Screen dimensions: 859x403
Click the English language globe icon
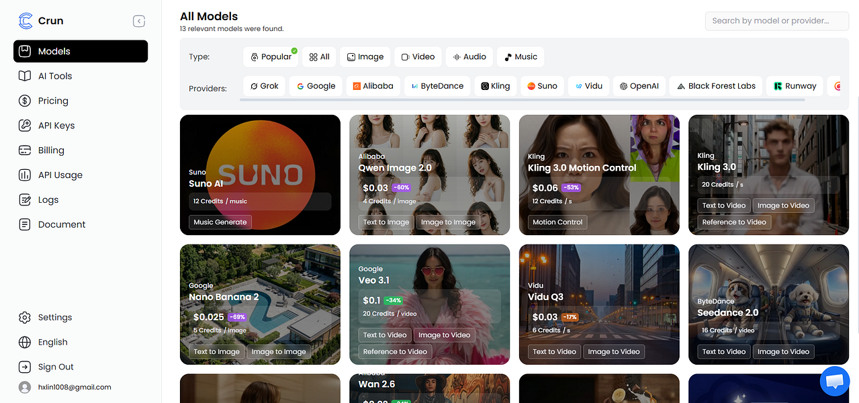(x=25, y=342)
